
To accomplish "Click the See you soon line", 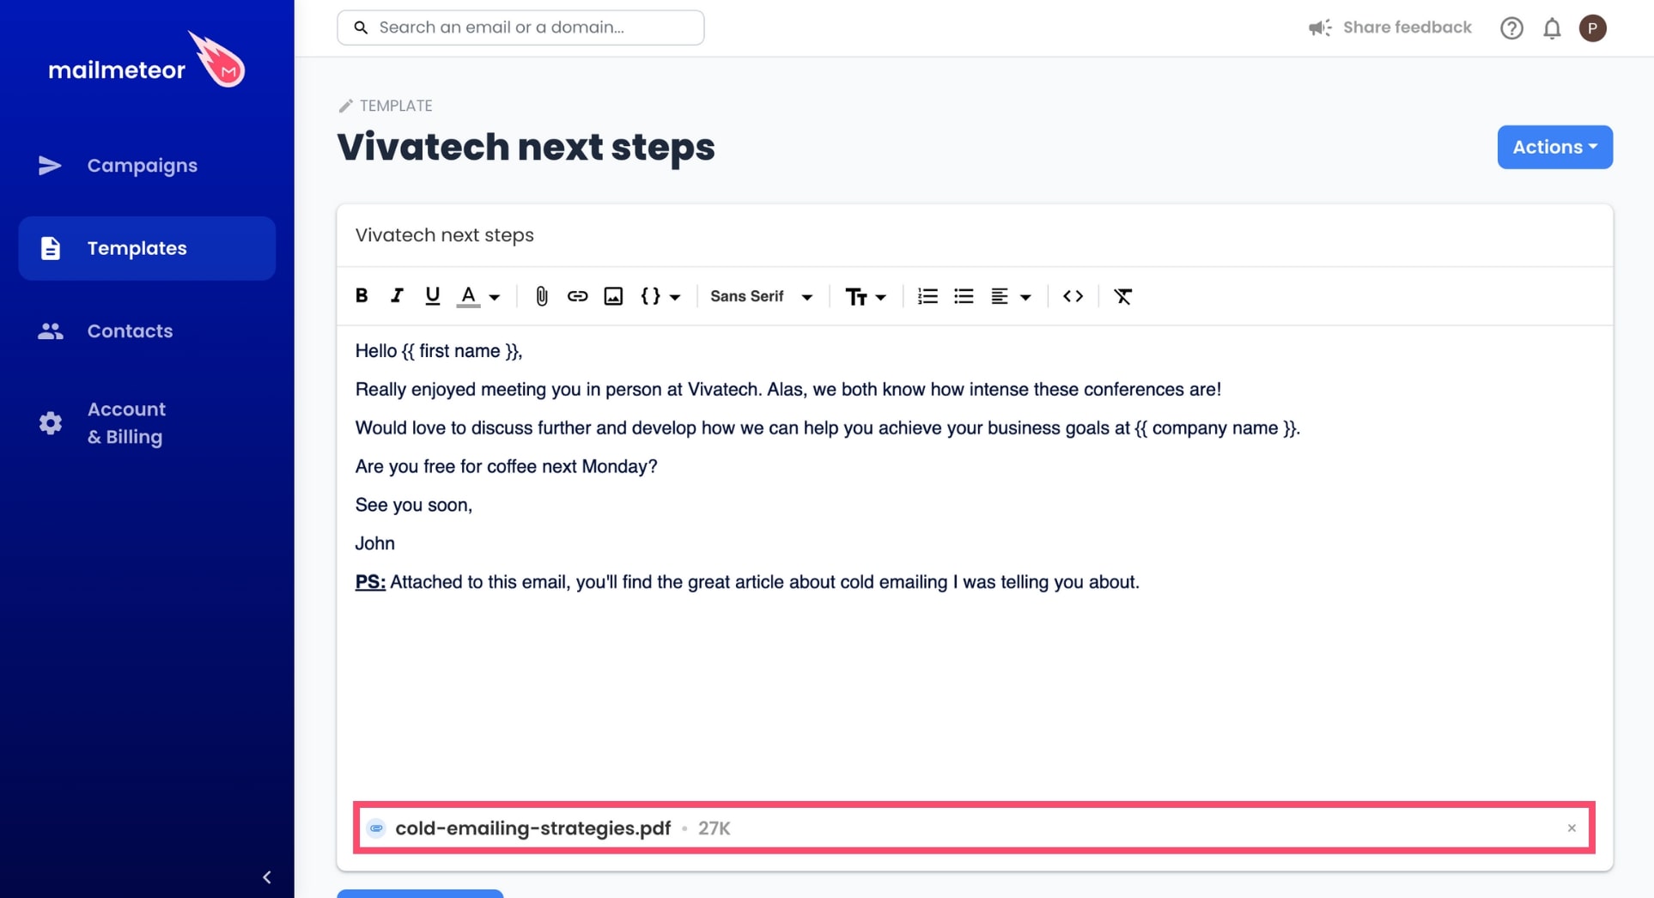I will (x=414, y=505).
